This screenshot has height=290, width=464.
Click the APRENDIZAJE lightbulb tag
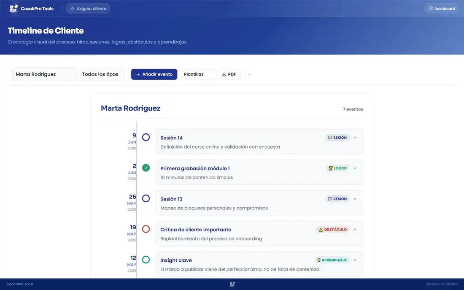click(x=332, y=260)
